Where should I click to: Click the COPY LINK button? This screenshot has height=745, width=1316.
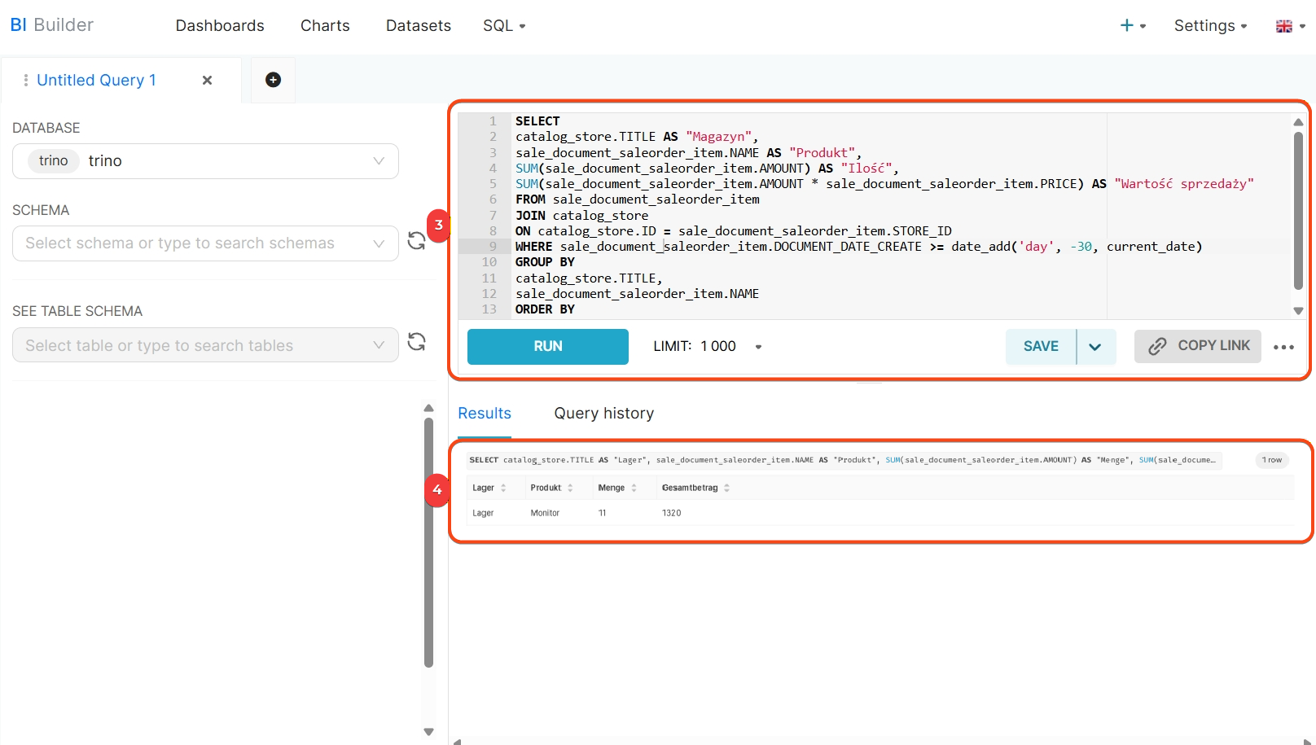coord(1198,346)
